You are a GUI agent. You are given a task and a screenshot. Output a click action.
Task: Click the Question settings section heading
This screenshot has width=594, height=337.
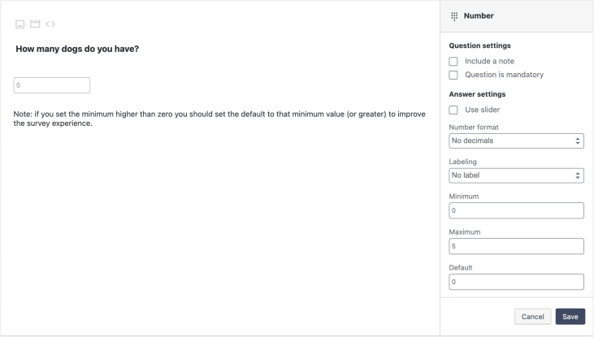click(479, 45)
